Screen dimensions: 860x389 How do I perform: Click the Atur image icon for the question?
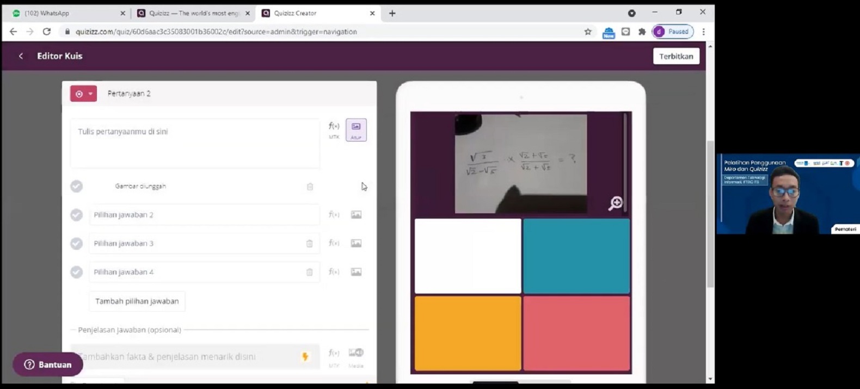[356, 130]
